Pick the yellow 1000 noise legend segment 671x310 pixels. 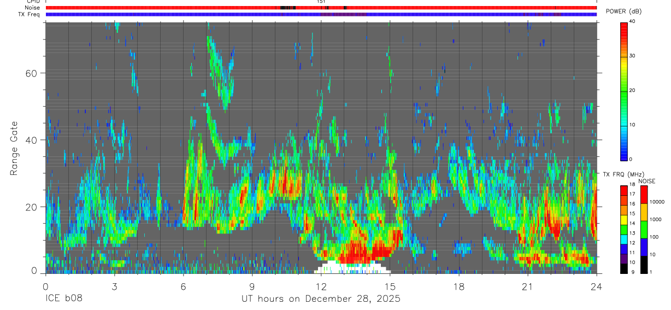(644, 212)
